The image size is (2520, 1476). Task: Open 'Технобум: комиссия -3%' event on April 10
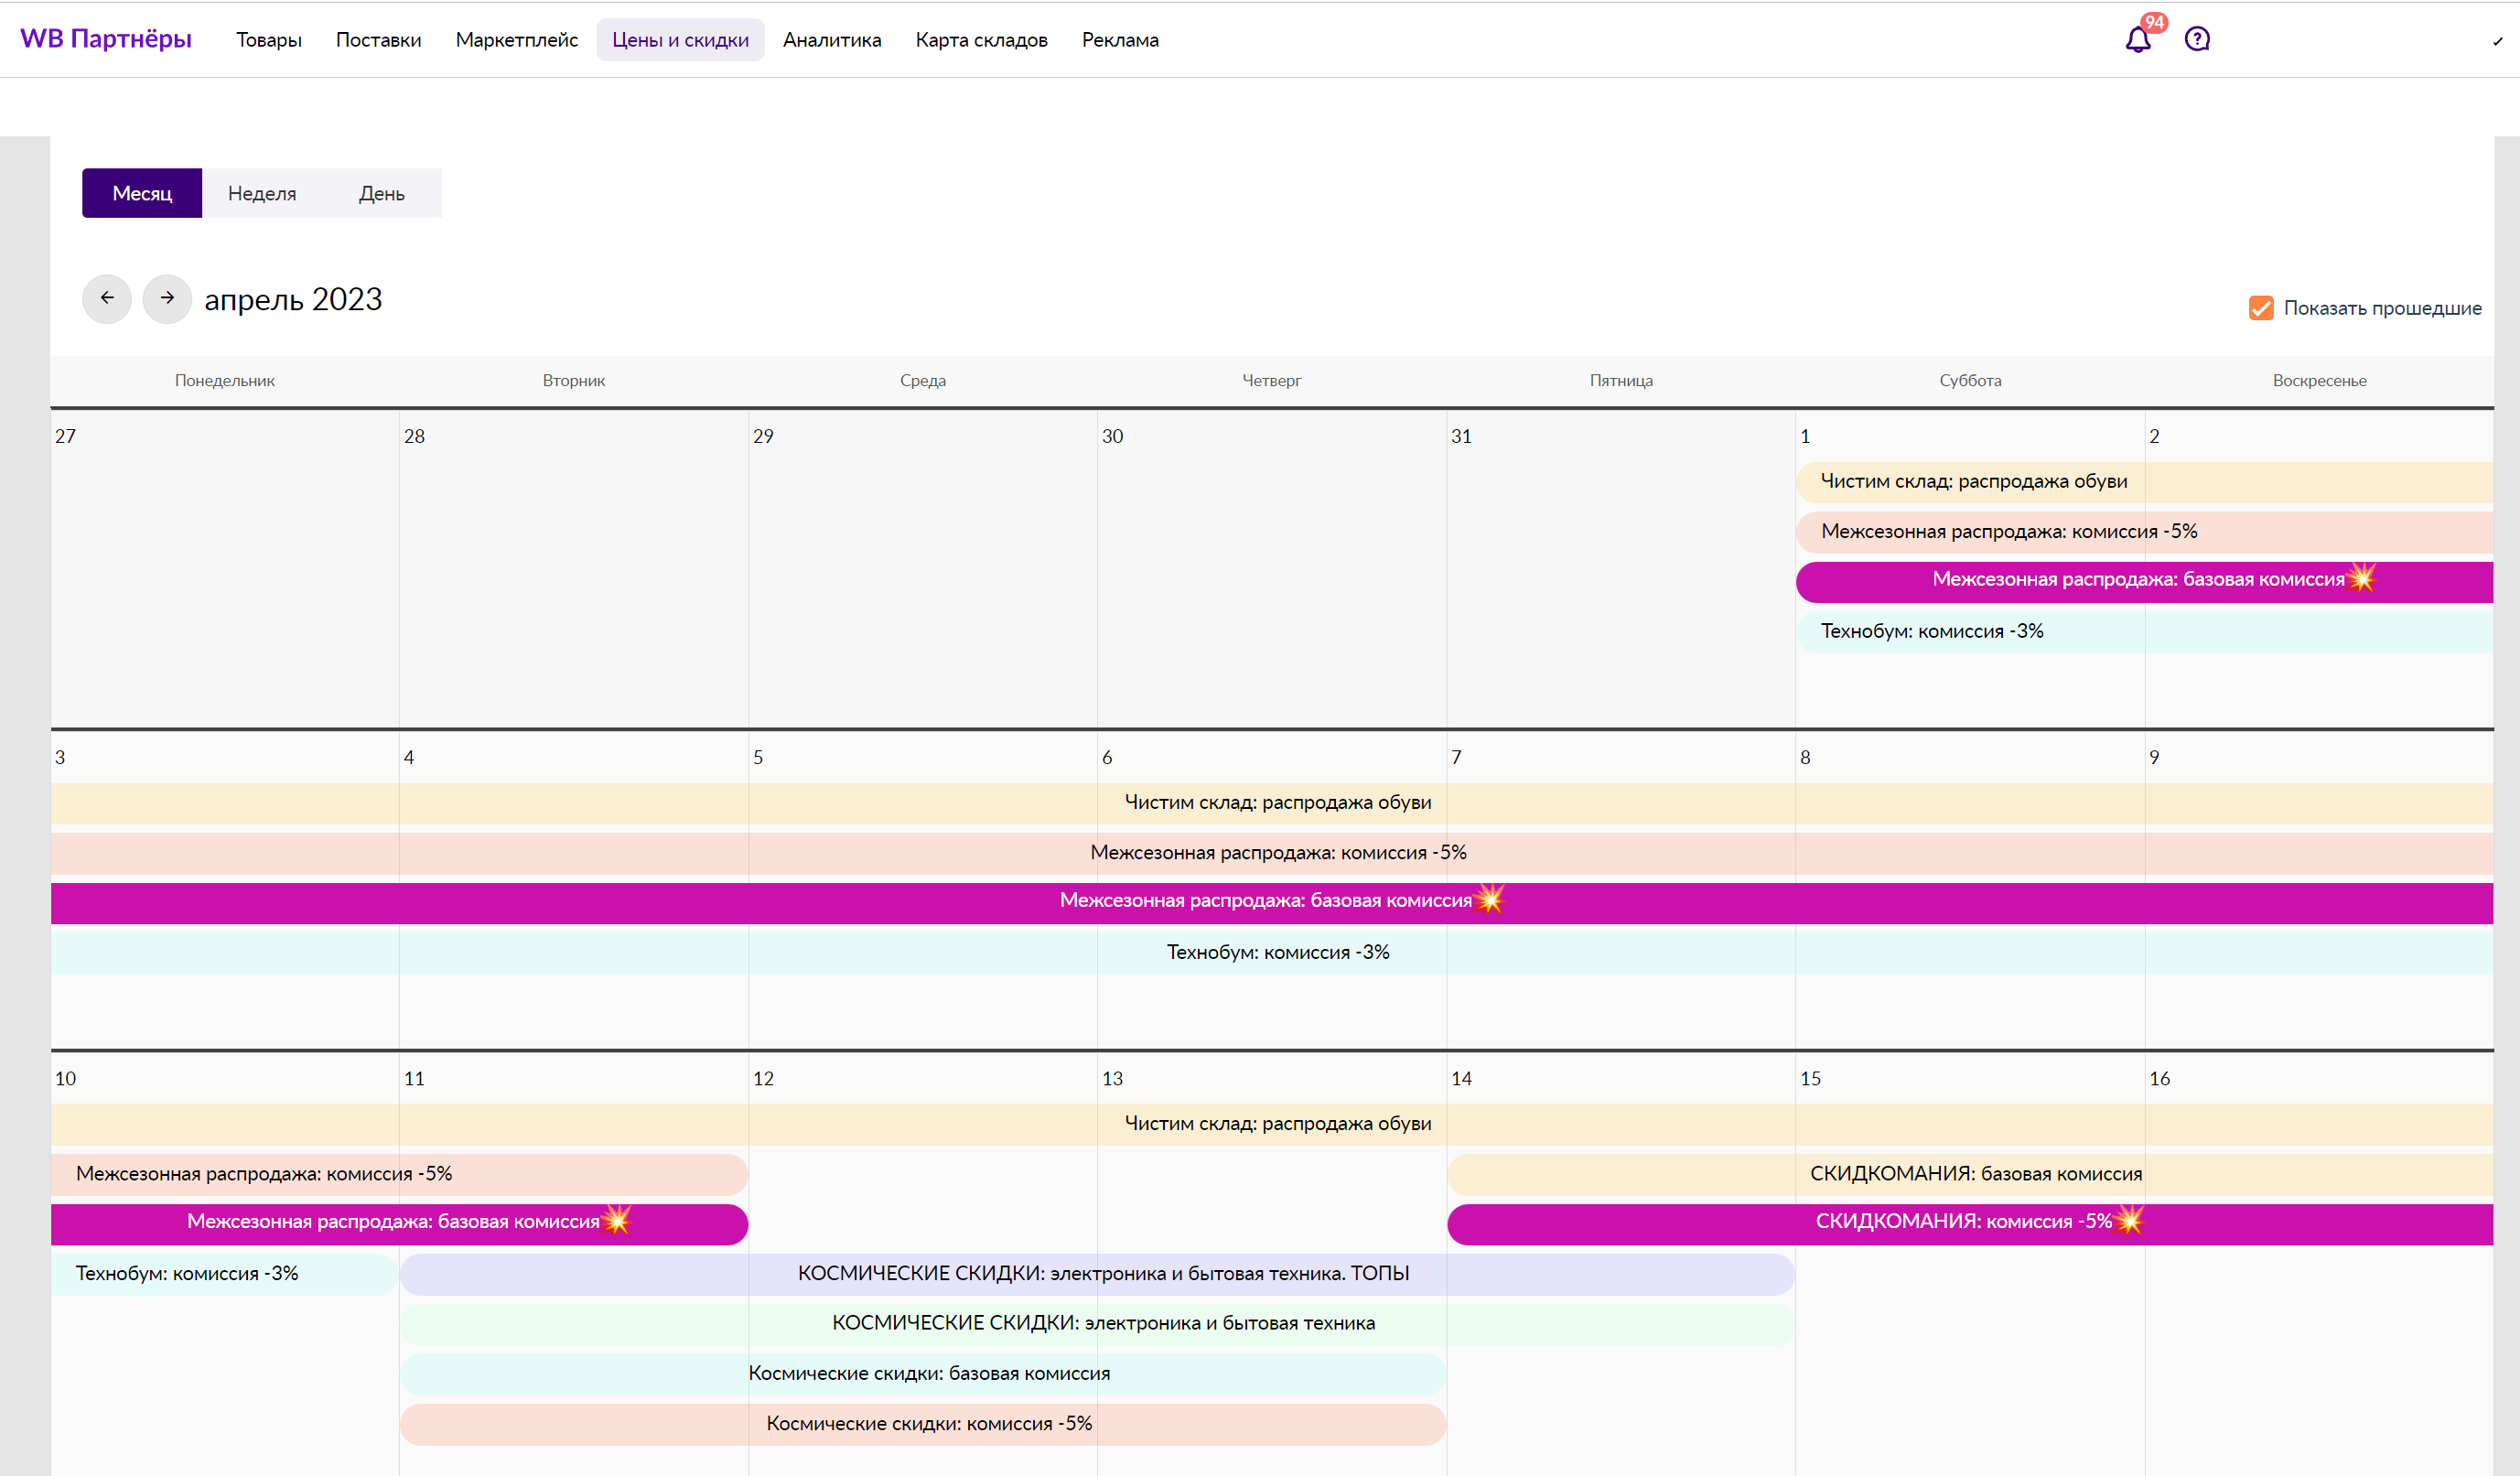coord(224,1274)
